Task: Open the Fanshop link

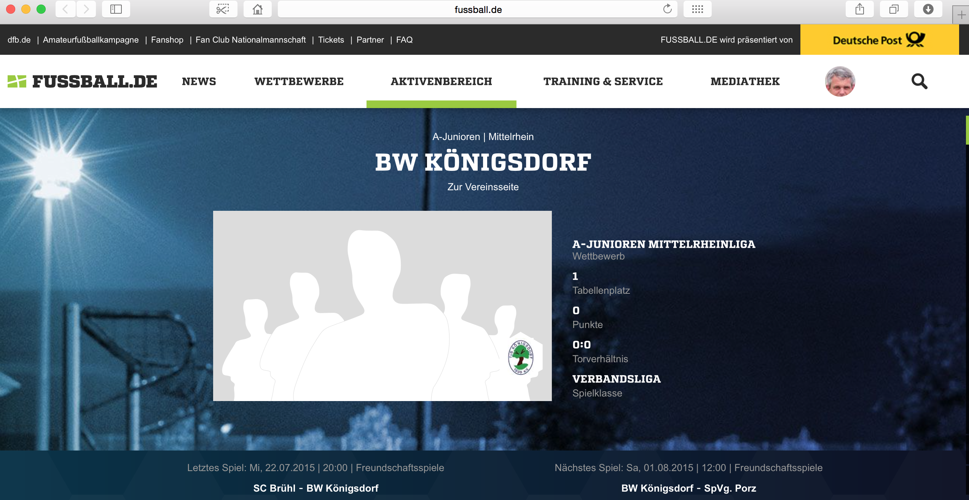Action: click(x=167, y=40)
